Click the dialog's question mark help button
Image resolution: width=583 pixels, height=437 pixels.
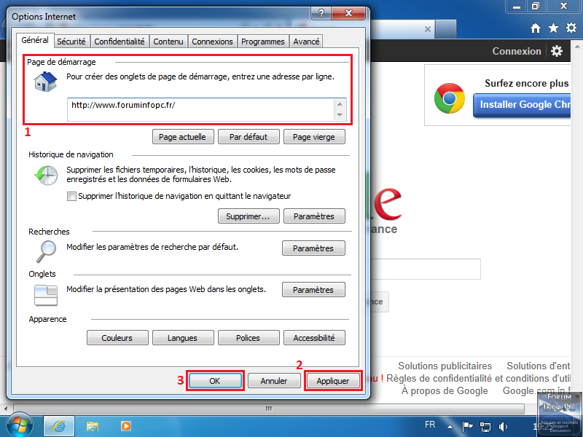pos(319,14)
